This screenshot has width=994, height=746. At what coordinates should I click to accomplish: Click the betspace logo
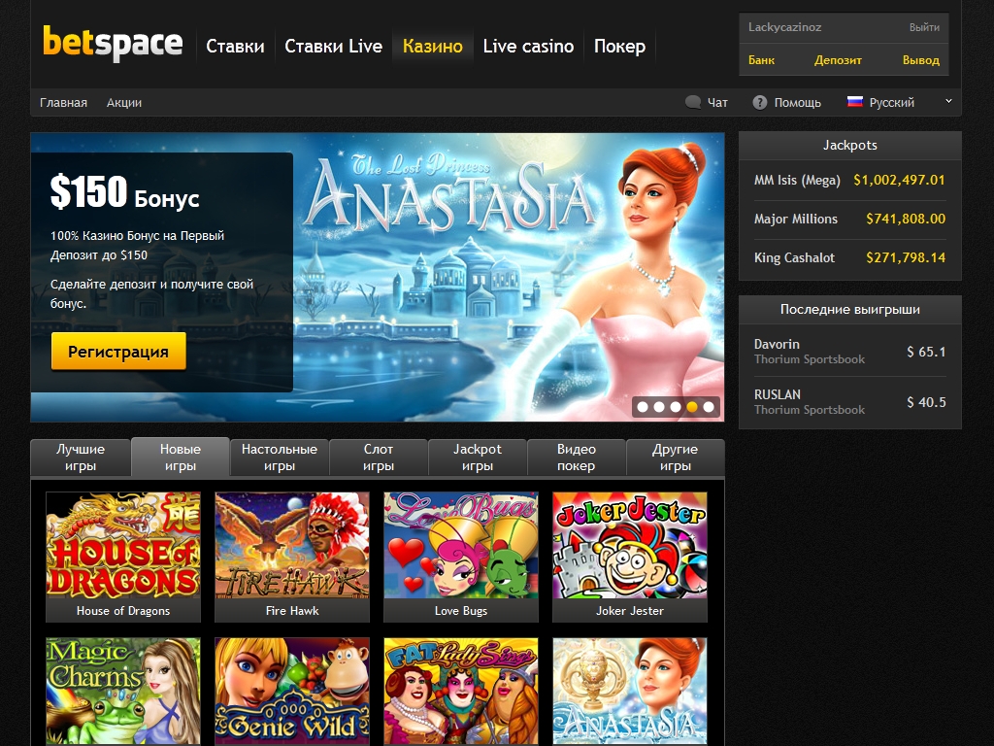tap(113, 44)
